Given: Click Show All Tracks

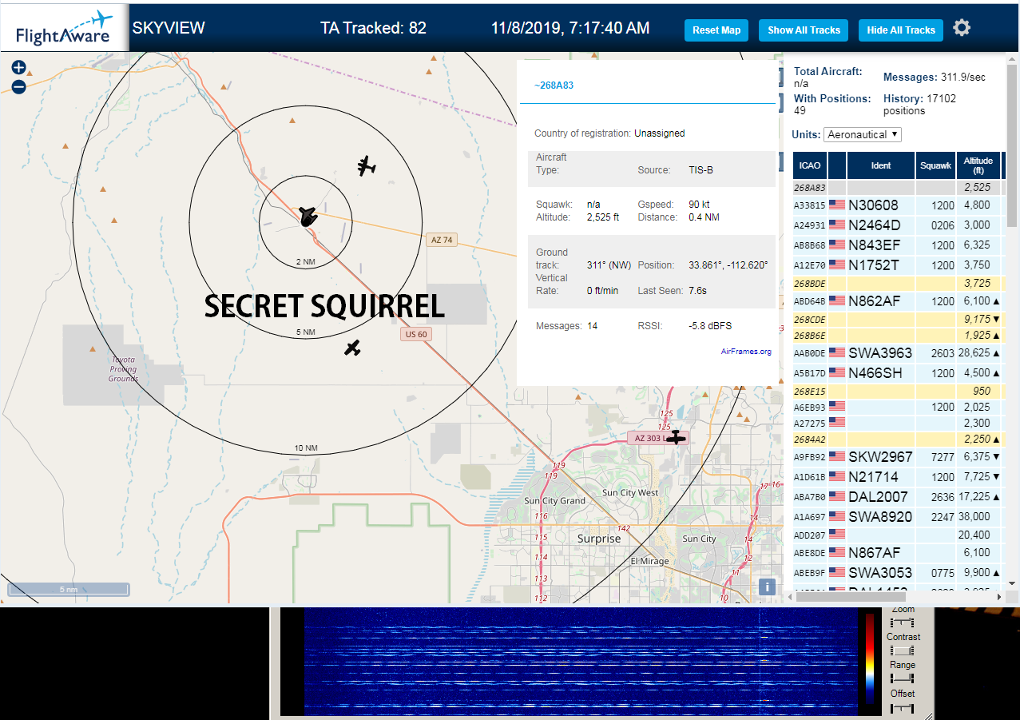Looking at the screenshot, I should (x=804, y=30).
